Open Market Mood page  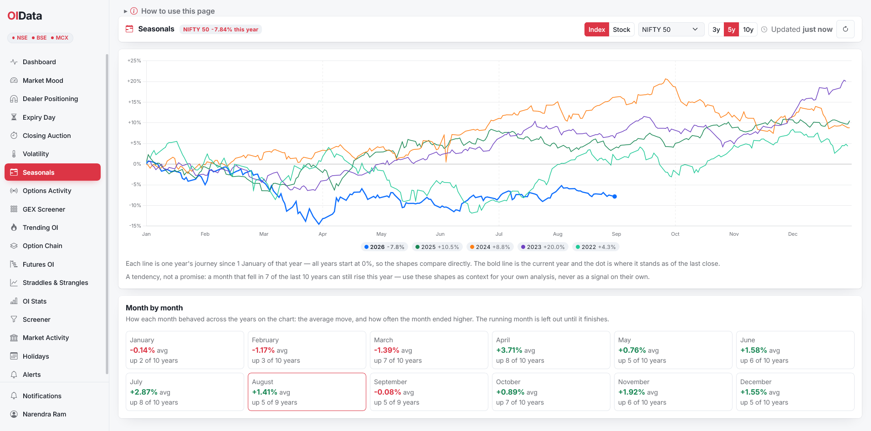[x=52, y=81]
